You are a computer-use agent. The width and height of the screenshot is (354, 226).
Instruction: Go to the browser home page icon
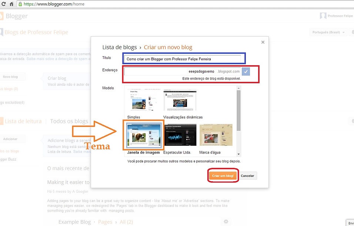(x=11, y=4)
